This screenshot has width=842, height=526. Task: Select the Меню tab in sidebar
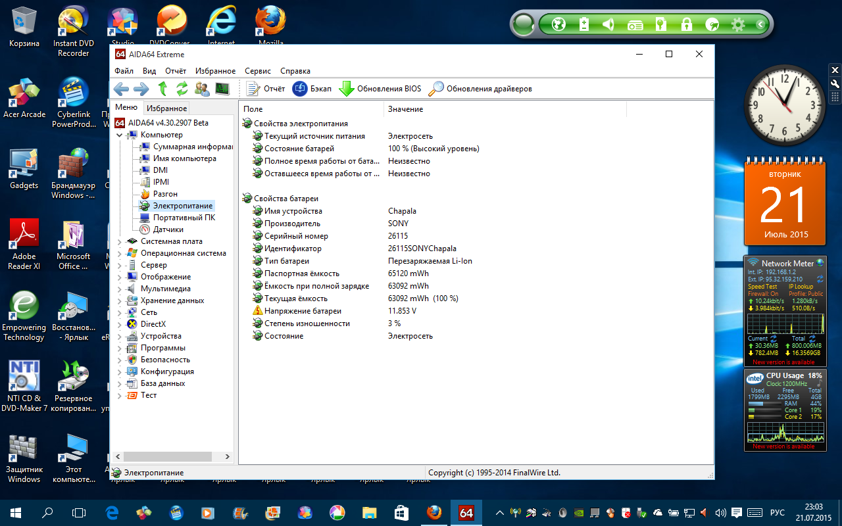click(126, 108)
